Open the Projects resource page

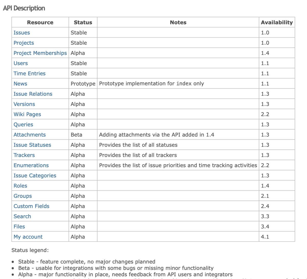pyautogui.click(x=24, y=43)
